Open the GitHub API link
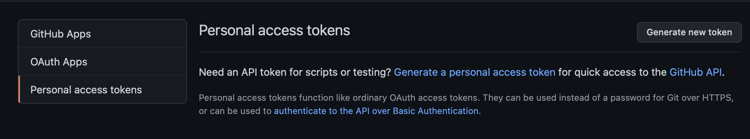The width and height of the screenshot is (750, 139). [x=695, y=72]
